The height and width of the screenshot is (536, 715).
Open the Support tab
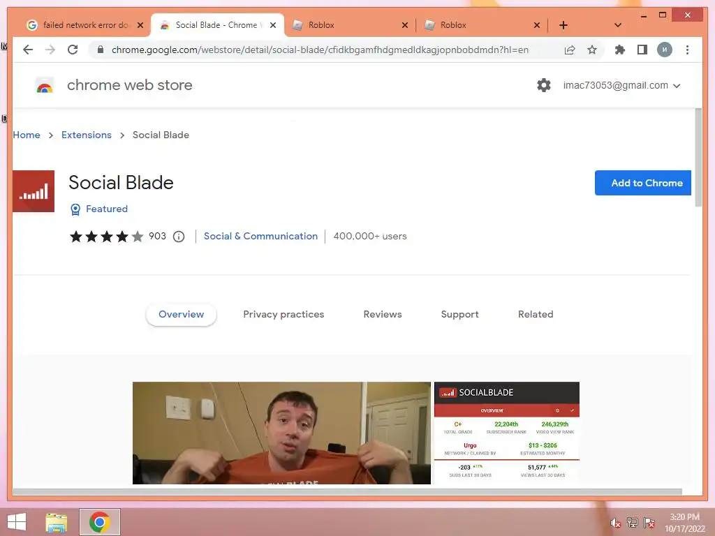[459, 315]
